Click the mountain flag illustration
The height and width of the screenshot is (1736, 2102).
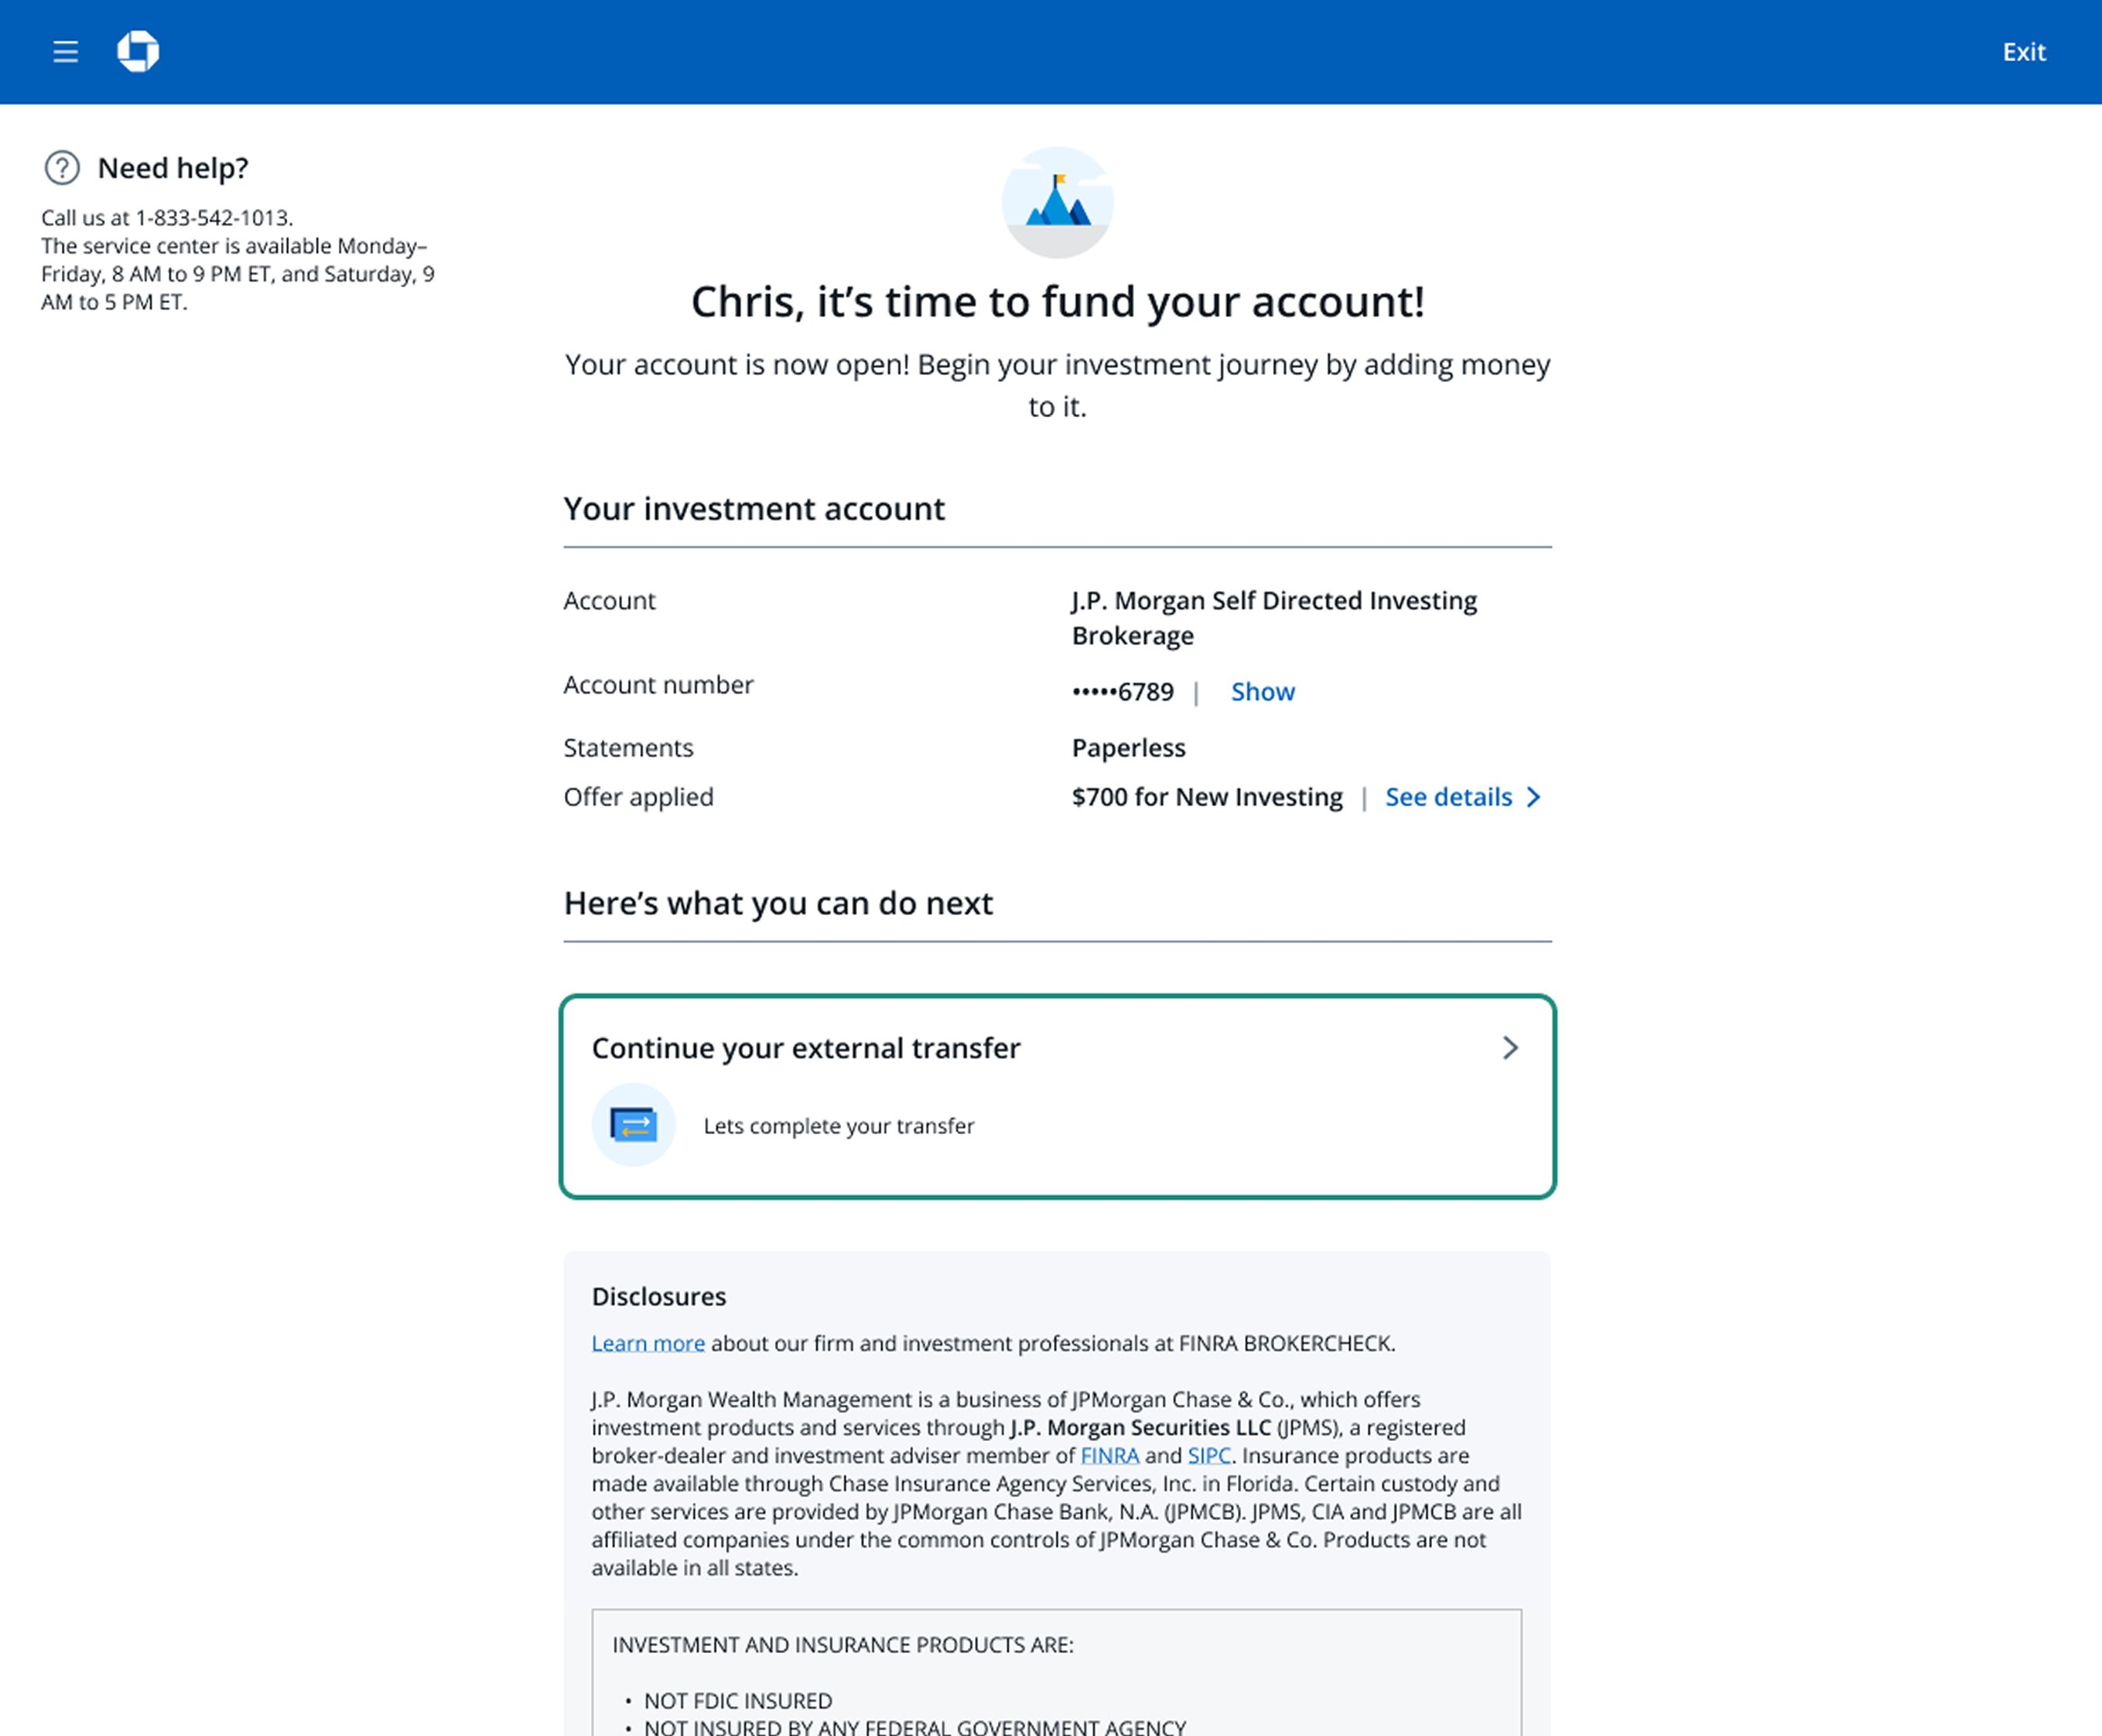point(1057,203)
